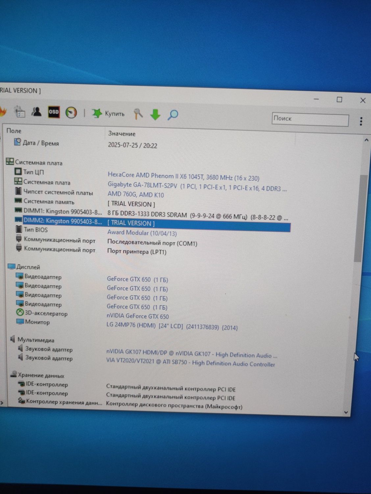Image resolution: width=371 pixels, height=494 pixels.
Task: Open the report wizard clipboard icon
Action: coord(20,112)
